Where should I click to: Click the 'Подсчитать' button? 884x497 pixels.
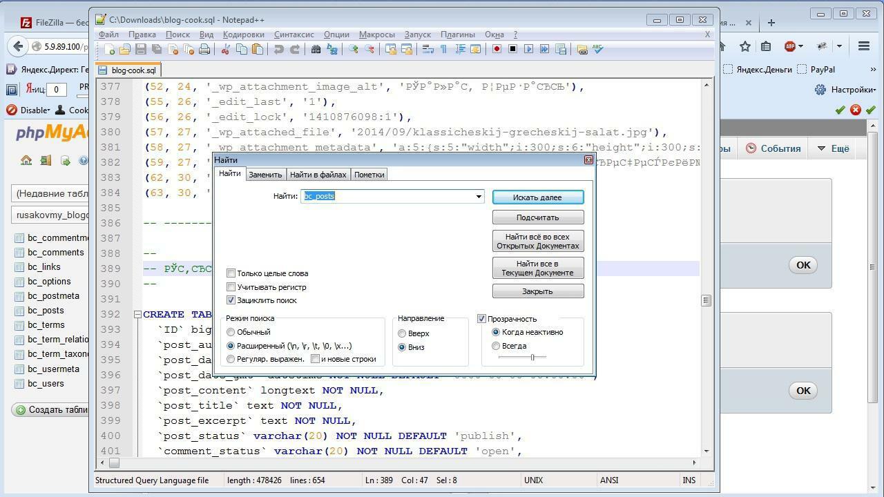pyautogui.click(x=537, y=217)
